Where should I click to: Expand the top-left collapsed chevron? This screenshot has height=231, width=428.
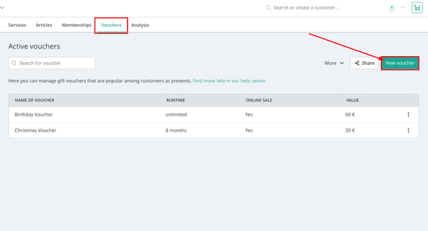pyautogui.click(x=2, y=7)
